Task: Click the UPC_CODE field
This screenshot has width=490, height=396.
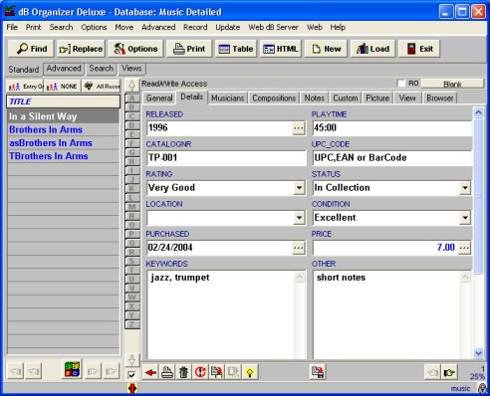Action: [x=391, y=158]
